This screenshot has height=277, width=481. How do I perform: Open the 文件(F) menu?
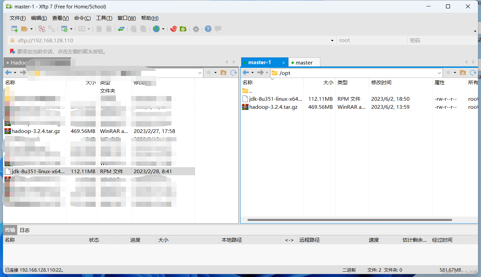click(18, 18)
